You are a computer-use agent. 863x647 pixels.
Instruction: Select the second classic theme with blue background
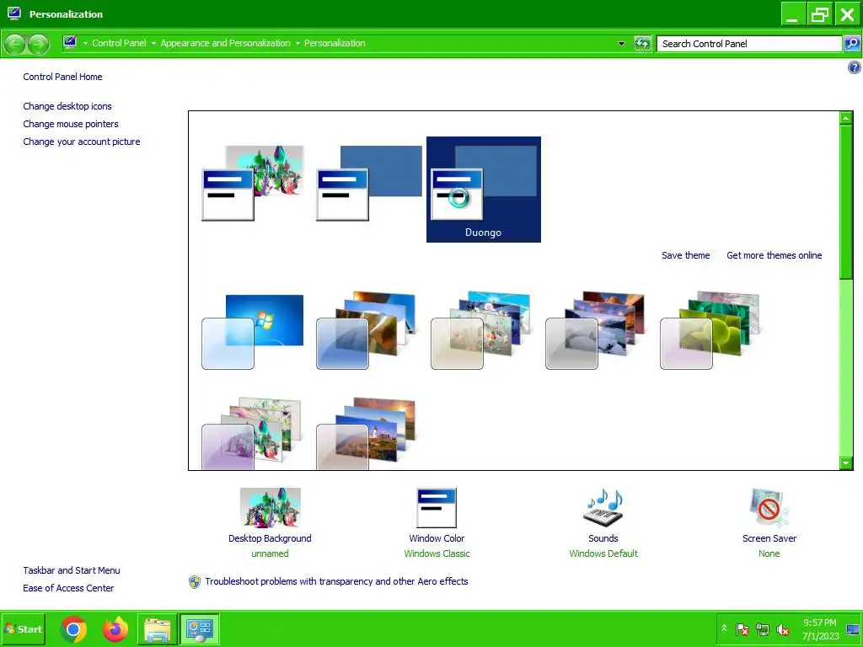tap(369, 183)
